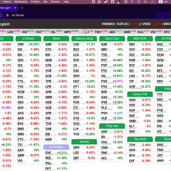Click TDH -0.19% in the ticker strip

coord(101,32)
